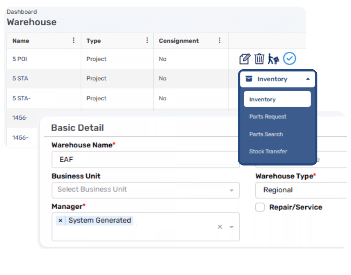The height and width of the screenshot is (275, 351).
Task: Click the Warehouse page heading
Action: [x=32, y=22]
